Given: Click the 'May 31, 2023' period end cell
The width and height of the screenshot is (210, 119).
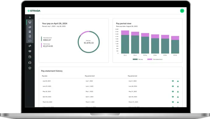Looking at the screenshot, I should tap(132, 92).
